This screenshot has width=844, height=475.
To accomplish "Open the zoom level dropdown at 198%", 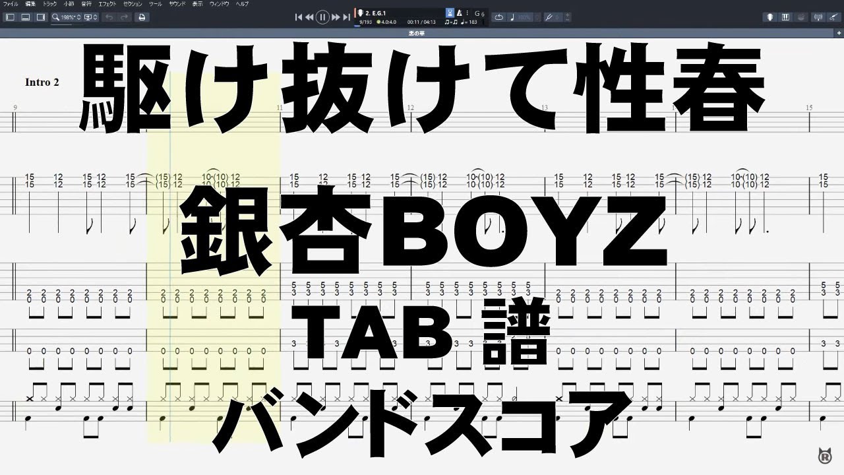I will [66, 17].
